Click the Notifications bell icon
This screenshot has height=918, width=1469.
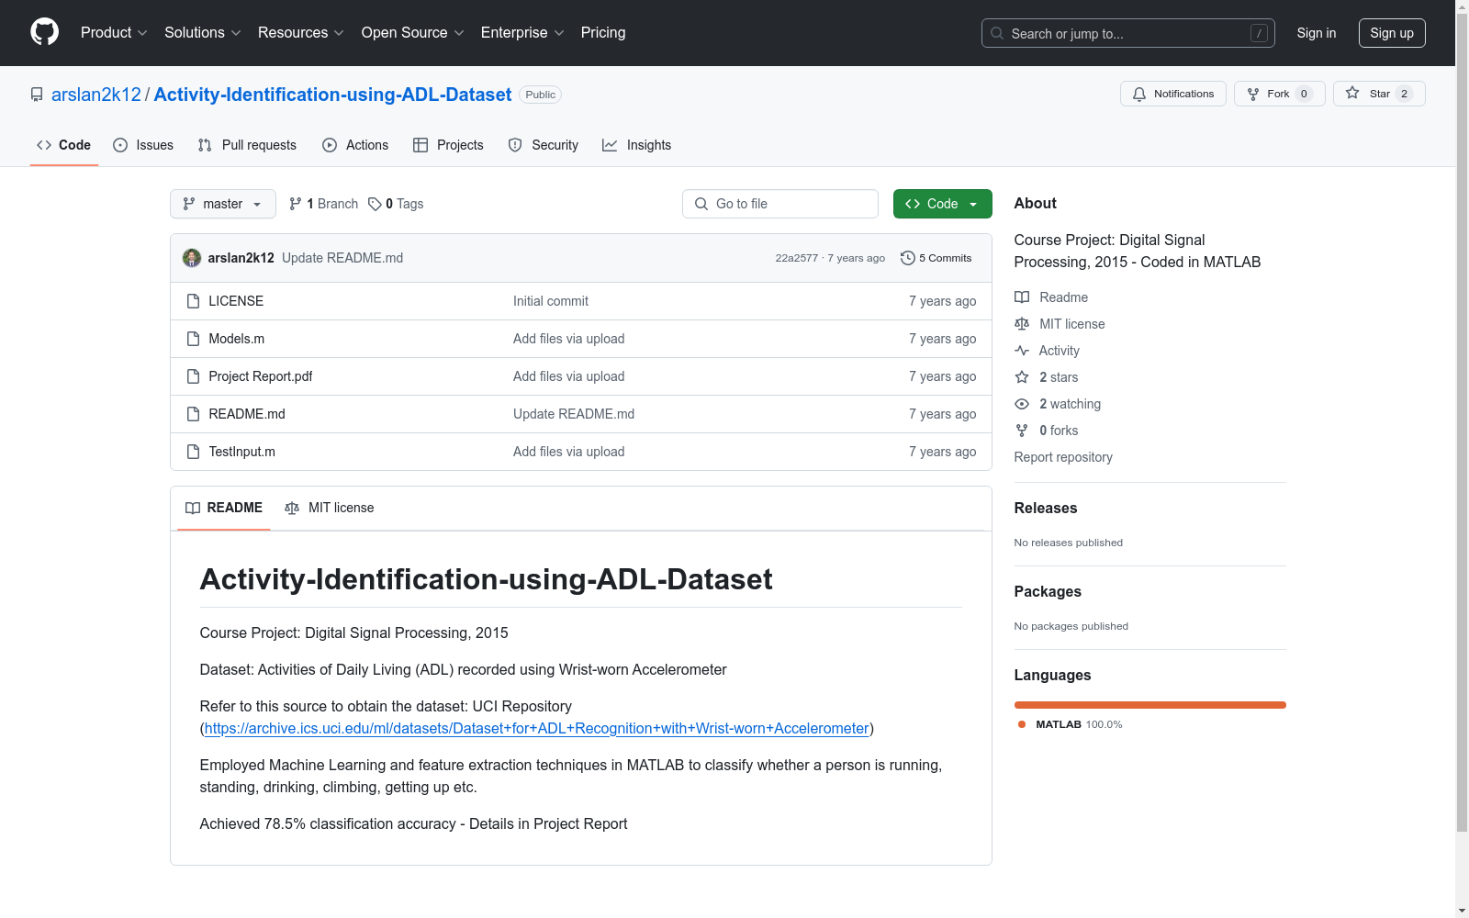(1139, 94)
